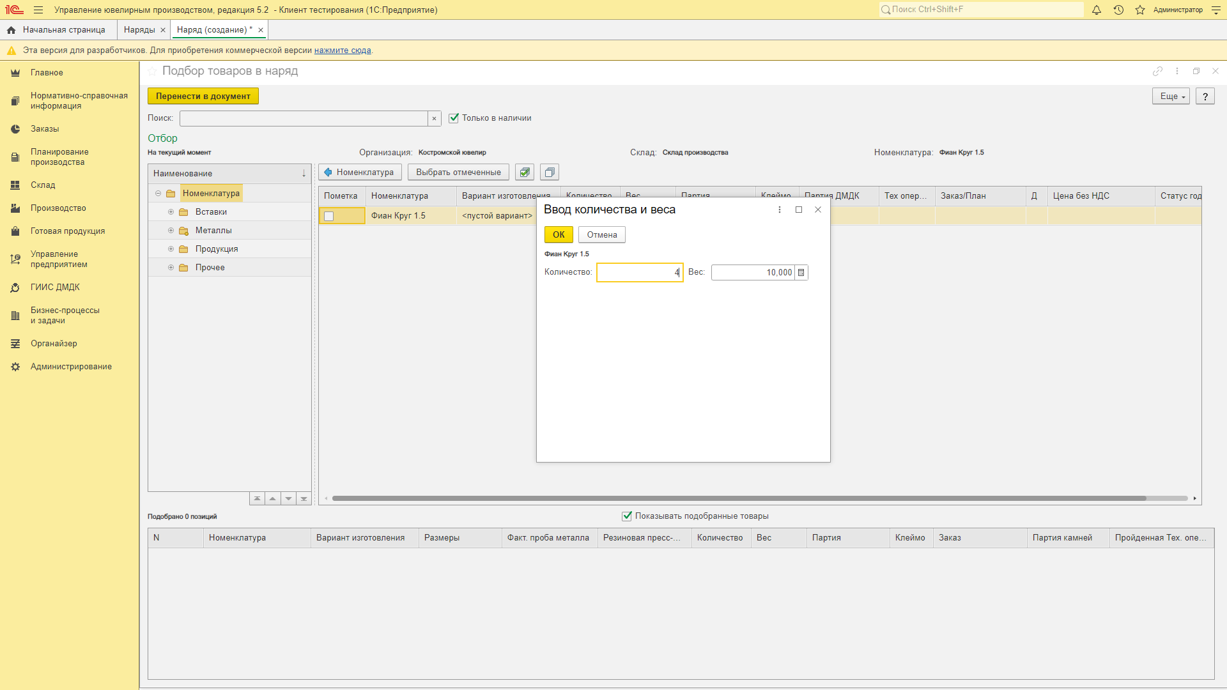Viewport: 1227px width, 690px height.
Task: Move tree list up one arrow
Action: (x=273, y=498)
